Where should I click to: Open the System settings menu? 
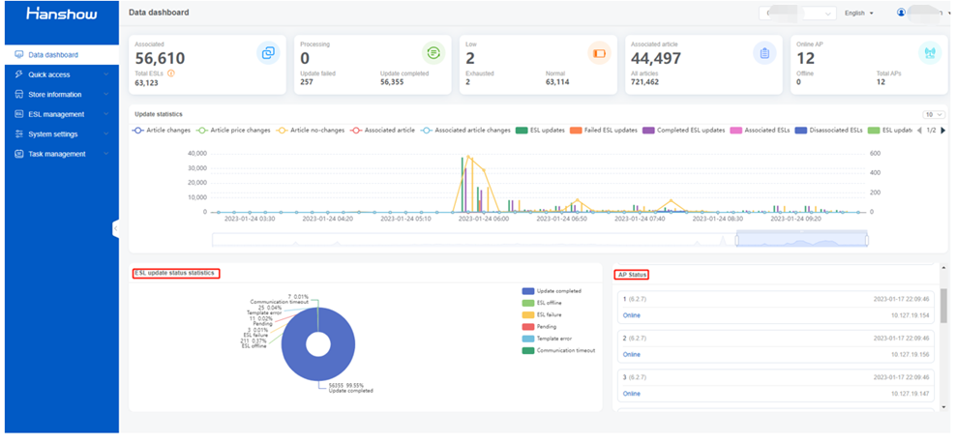click(x=62, y=133)
